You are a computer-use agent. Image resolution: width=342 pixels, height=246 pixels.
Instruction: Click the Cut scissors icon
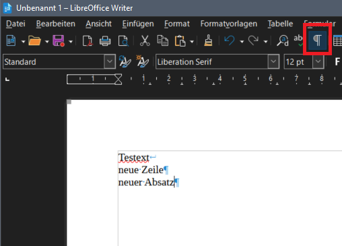point(145,40)
